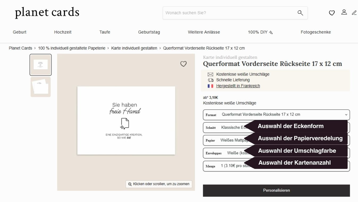This screenshot has height=202, width=358.
Task: Expand the Format dropdown
Action: [x=276, y=115]
